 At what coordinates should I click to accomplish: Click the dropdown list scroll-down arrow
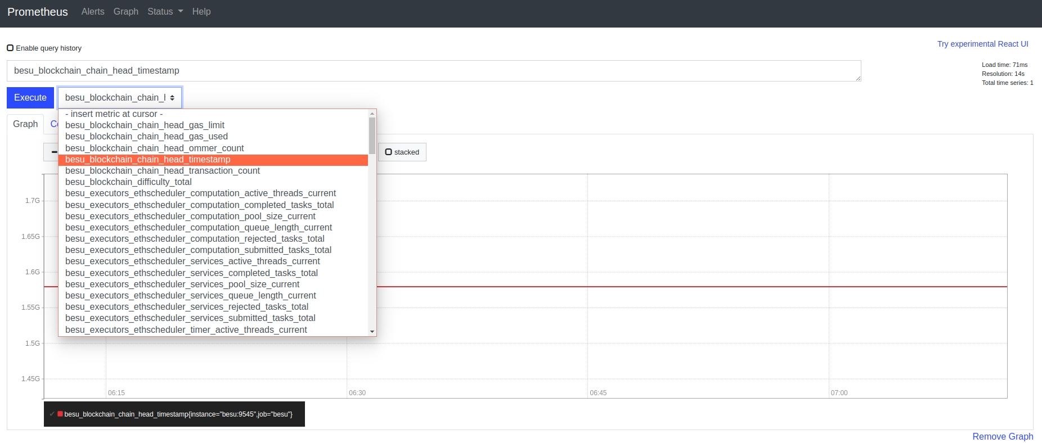(x=372, y=332)
